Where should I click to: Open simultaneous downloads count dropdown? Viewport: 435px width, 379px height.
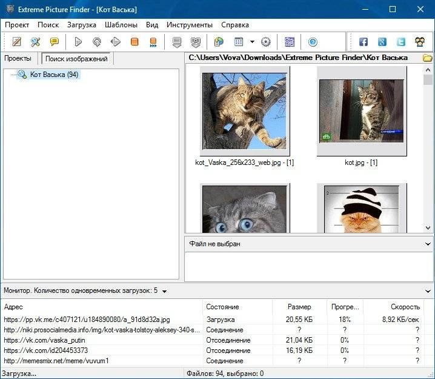(165, 291)
